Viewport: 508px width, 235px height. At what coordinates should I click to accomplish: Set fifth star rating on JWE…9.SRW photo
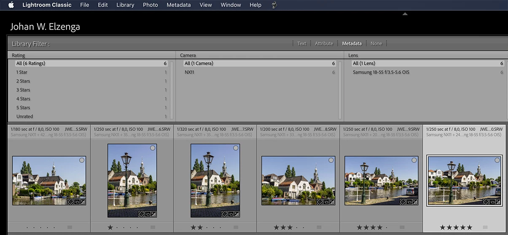[x=387, y=227]
